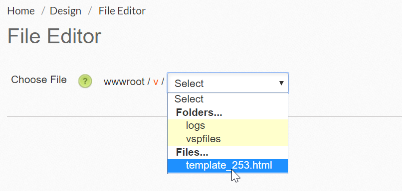Collapse the list using the dropdown arrow
This screenshot has width=402, height=191.
tap(281, 83)
